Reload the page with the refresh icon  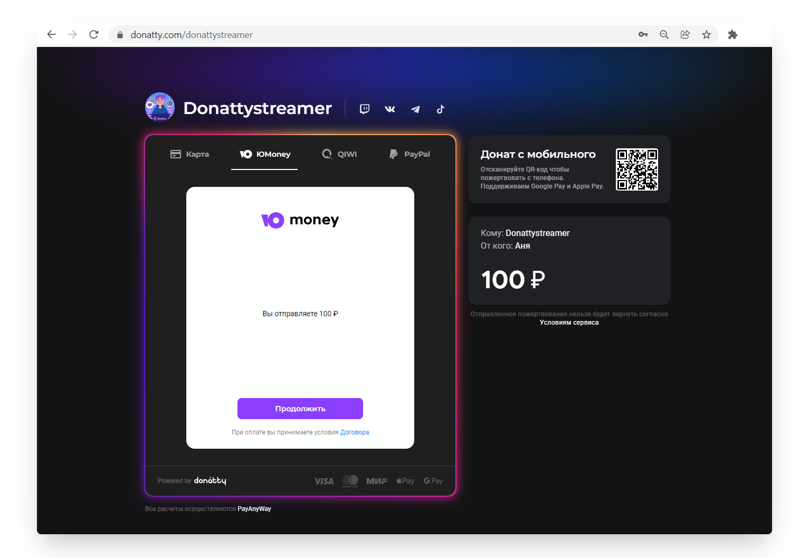(x=94, y=34)
